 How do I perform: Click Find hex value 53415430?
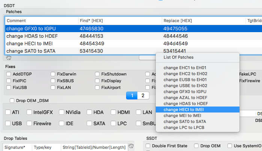(x=91, y=51)
